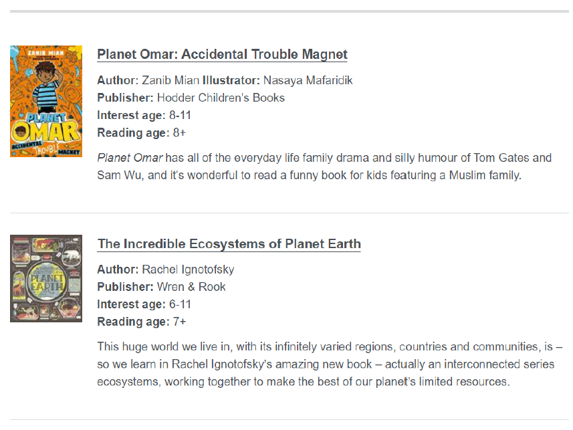Click the thick grey bar at the top
The image size is (573, 430).
290,11
